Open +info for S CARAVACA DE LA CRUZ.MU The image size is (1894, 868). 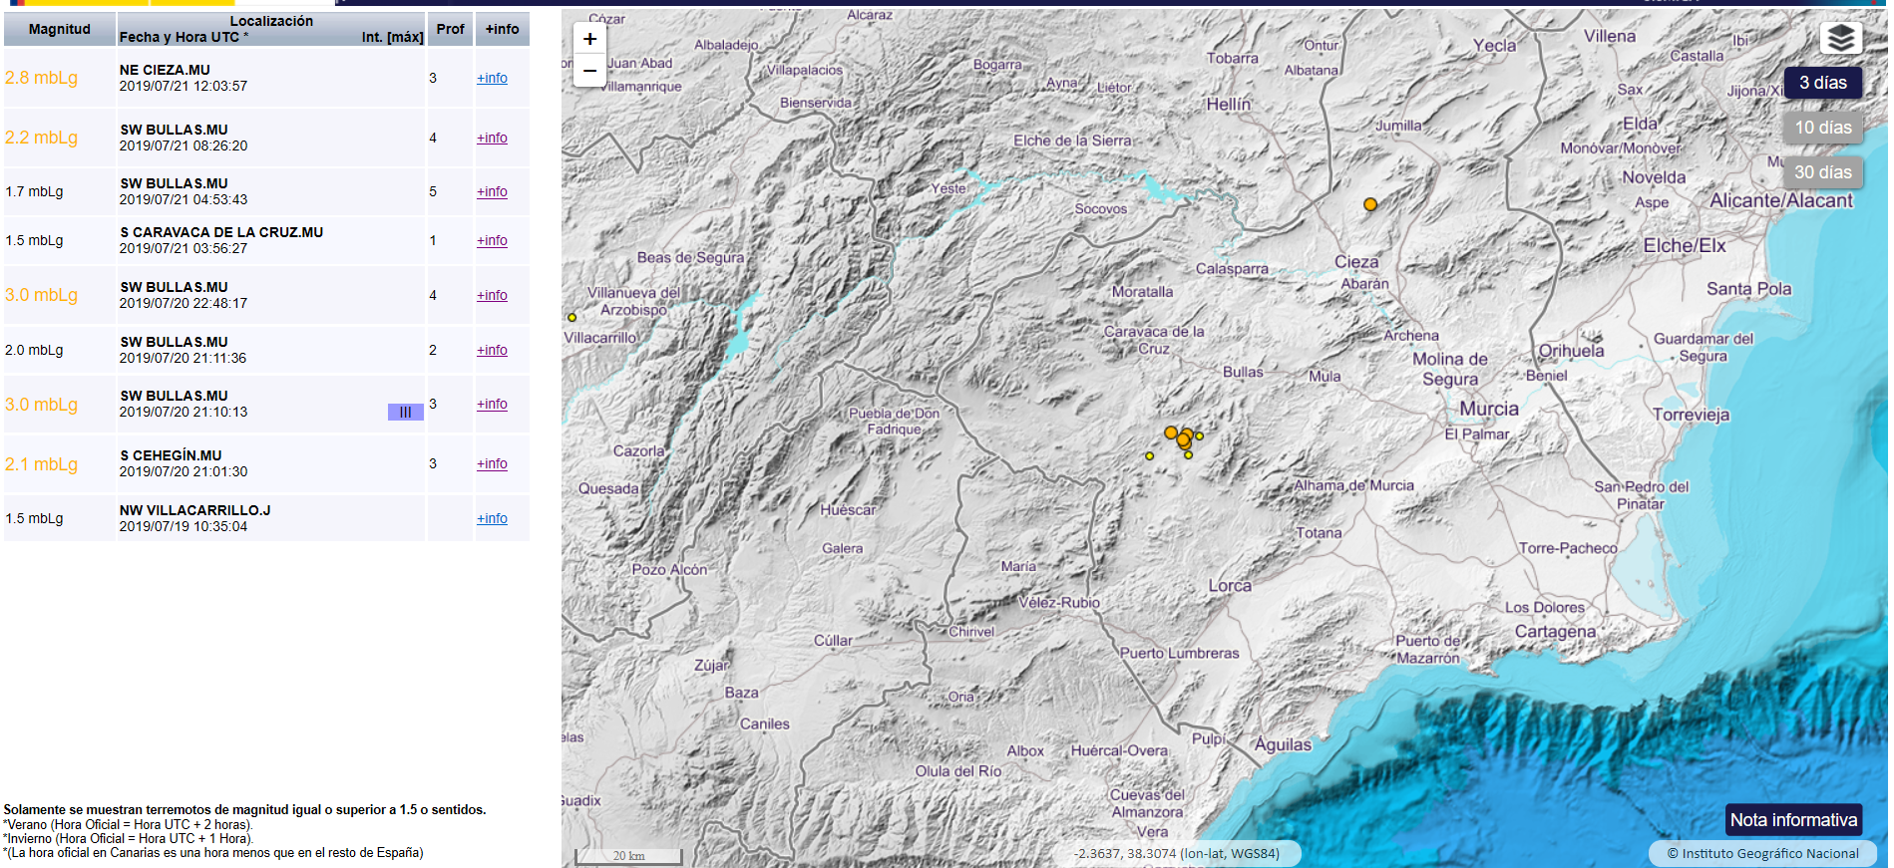click(x=492, y=240)
